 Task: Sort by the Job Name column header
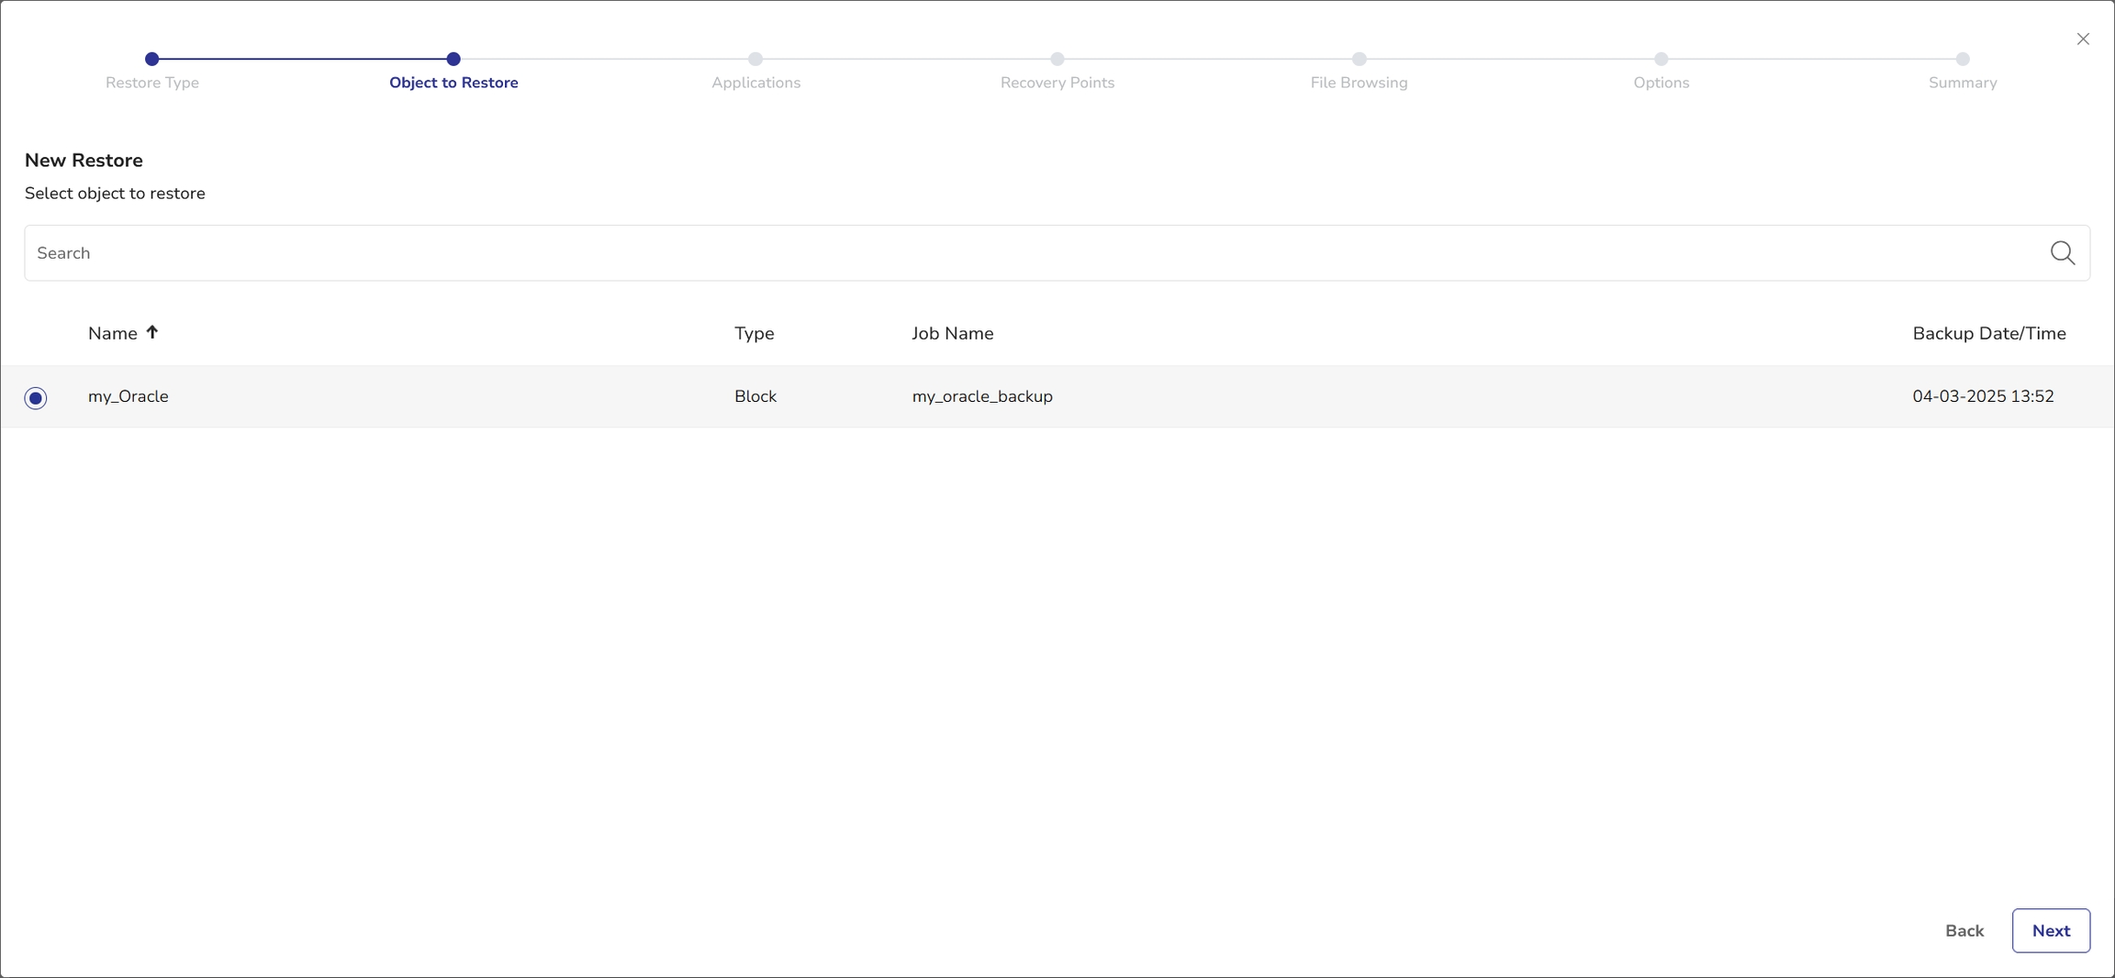click(952, 333)
